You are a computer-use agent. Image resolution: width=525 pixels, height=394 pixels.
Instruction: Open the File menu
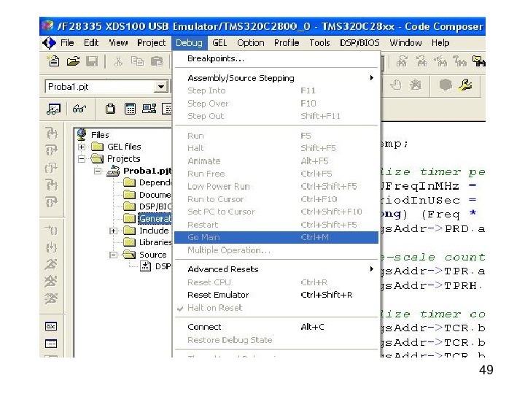67,43
